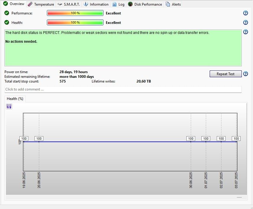Click the Performance 100% progress bar
This screenshot has height=209, width=253.
tap(75, 13)
